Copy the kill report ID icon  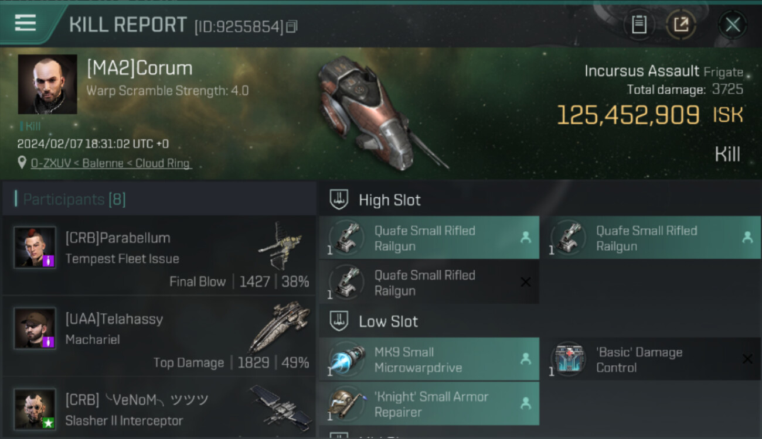click(292, 26)
